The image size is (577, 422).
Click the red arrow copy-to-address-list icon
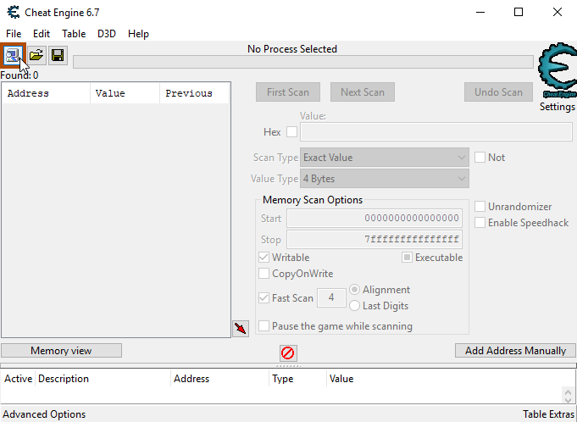241,328
